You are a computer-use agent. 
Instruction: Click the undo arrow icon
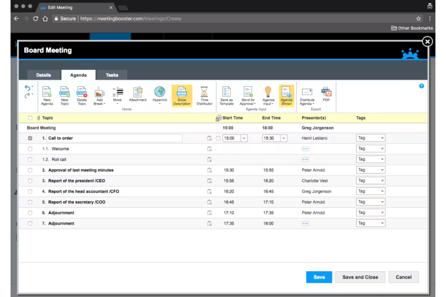pos(27,88)
